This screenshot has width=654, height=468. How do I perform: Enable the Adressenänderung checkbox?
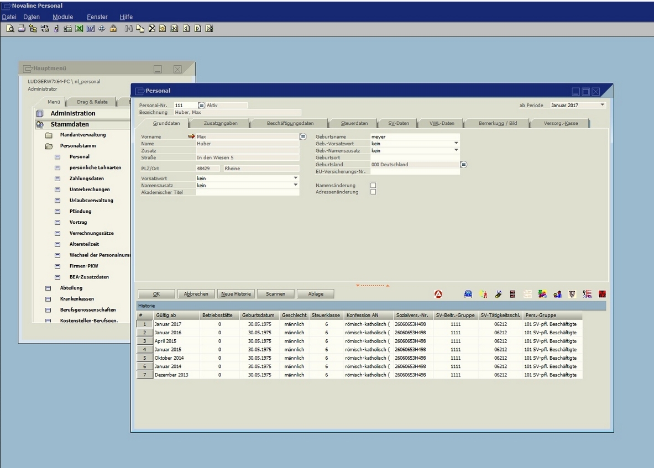click(x=373, y=192)
